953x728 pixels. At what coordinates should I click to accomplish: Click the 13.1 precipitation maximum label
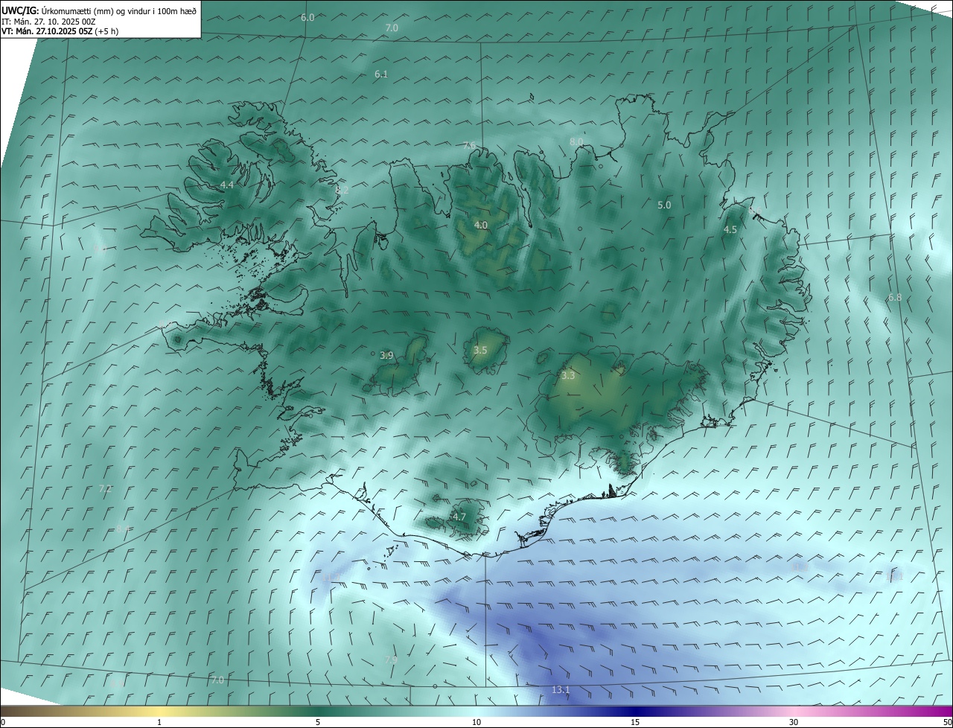click(561, 690)
